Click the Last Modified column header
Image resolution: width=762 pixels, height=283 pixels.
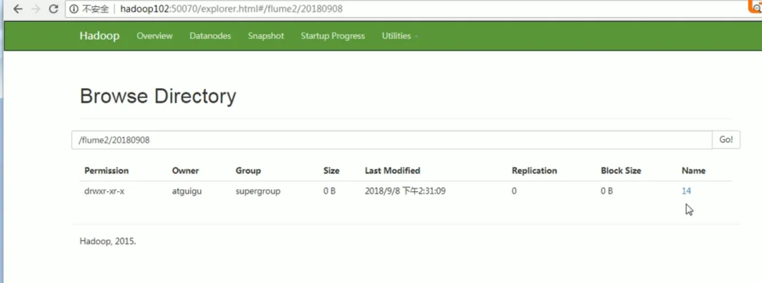coord(392,171)
